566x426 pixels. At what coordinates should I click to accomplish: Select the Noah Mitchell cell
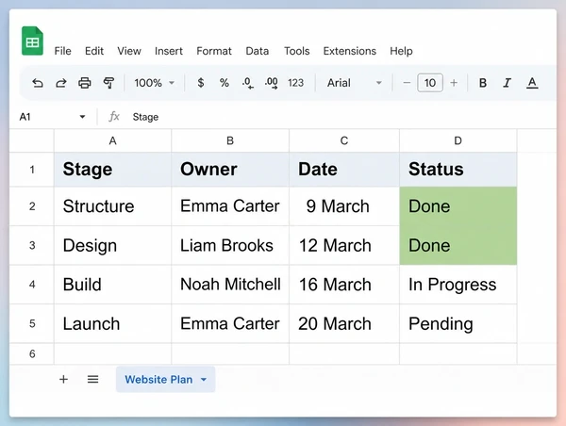[230, 285]
